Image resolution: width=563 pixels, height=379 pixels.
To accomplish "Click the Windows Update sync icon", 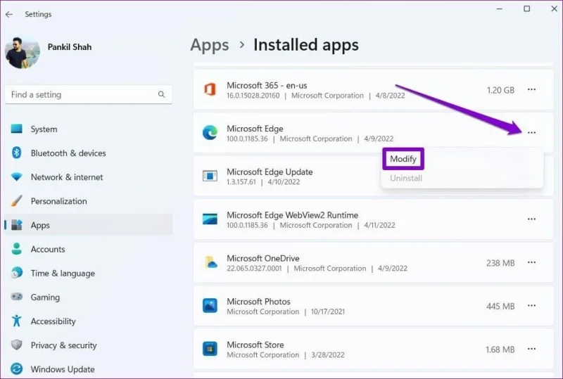I will point(16,369).
